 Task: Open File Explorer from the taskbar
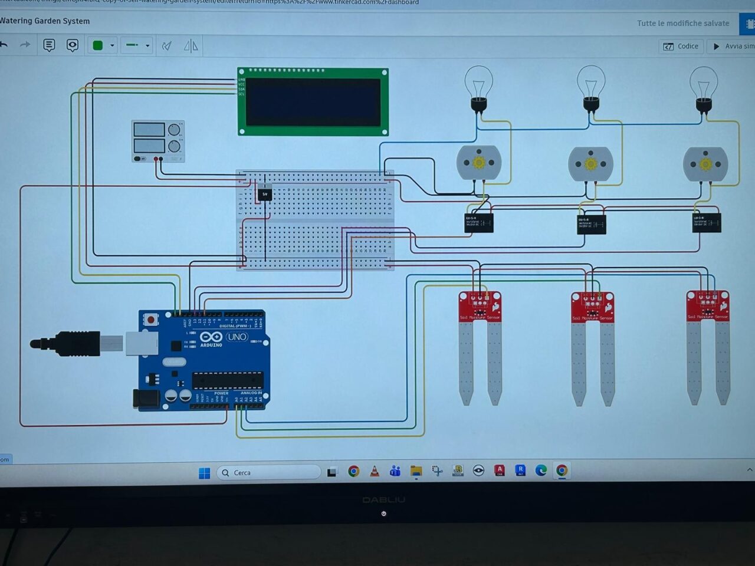[x=416, y=471]
